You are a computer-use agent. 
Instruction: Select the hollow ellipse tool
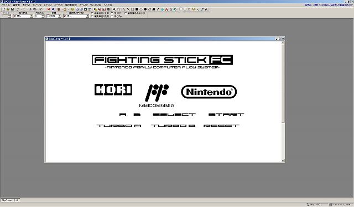[141, 9]
